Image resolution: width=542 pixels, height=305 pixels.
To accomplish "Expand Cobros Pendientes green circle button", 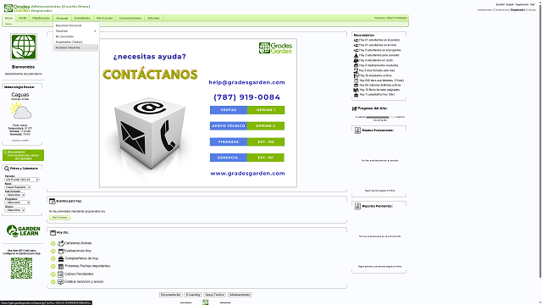I will [53, 274].
